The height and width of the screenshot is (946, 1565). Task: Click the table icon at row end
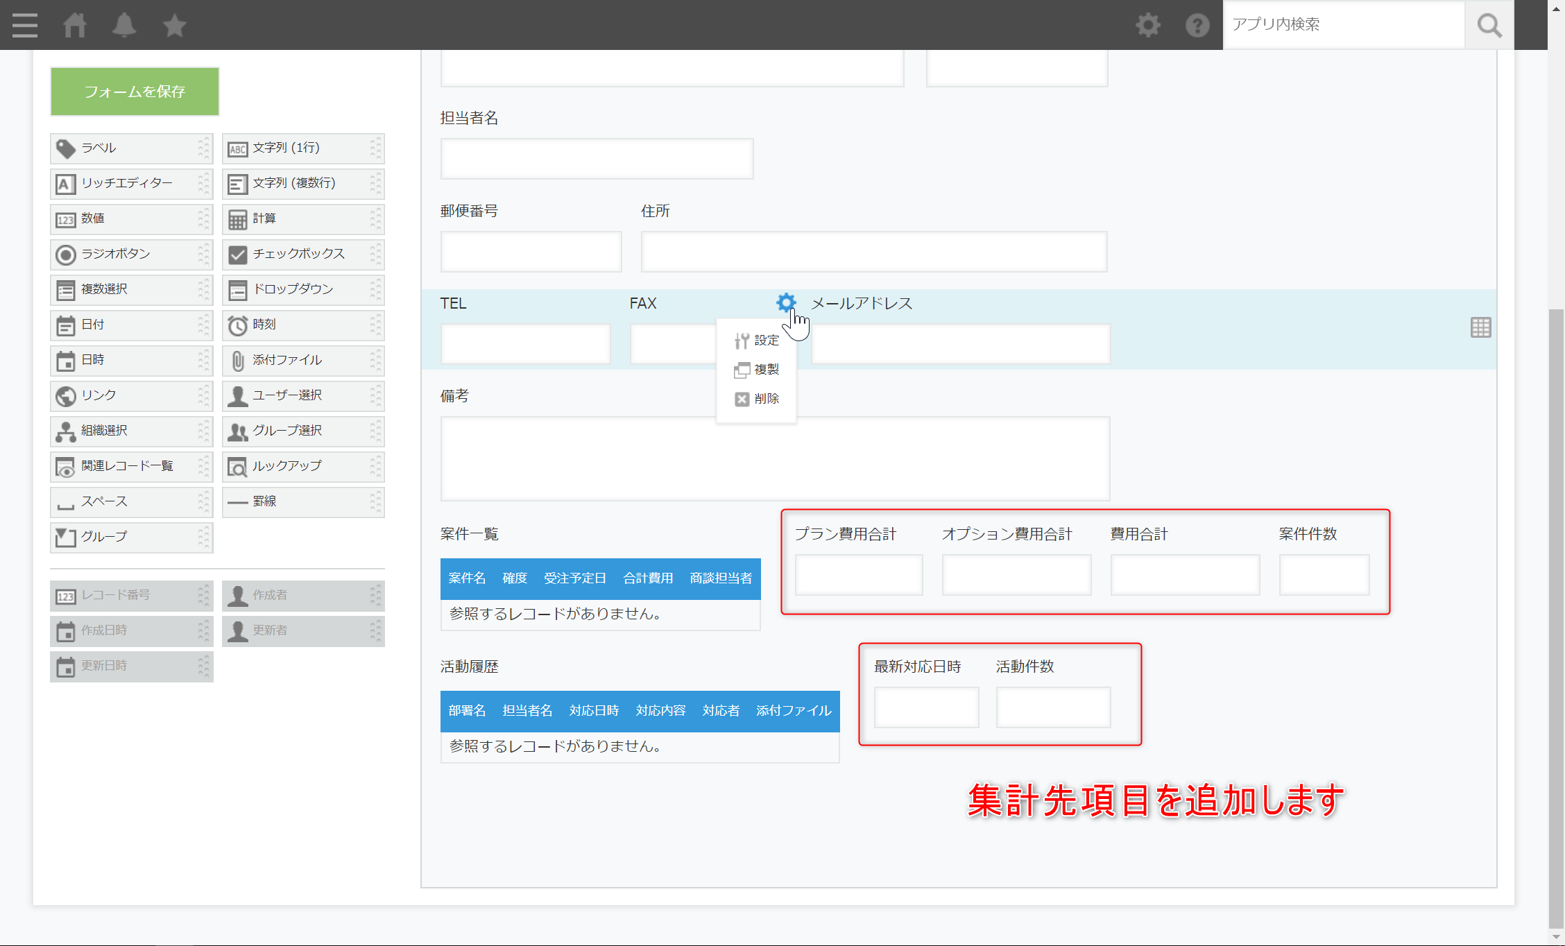[1480, 327]
